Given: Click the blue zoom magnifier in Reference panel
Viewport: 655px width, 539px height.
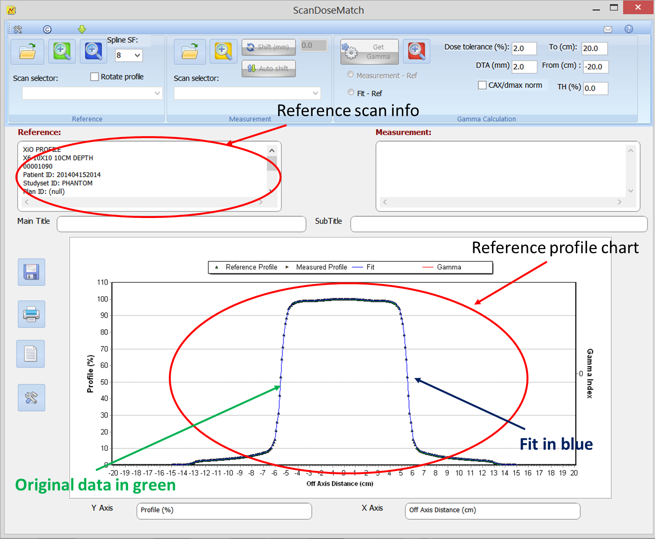Looking at the screenshot, I should point(93,52).
